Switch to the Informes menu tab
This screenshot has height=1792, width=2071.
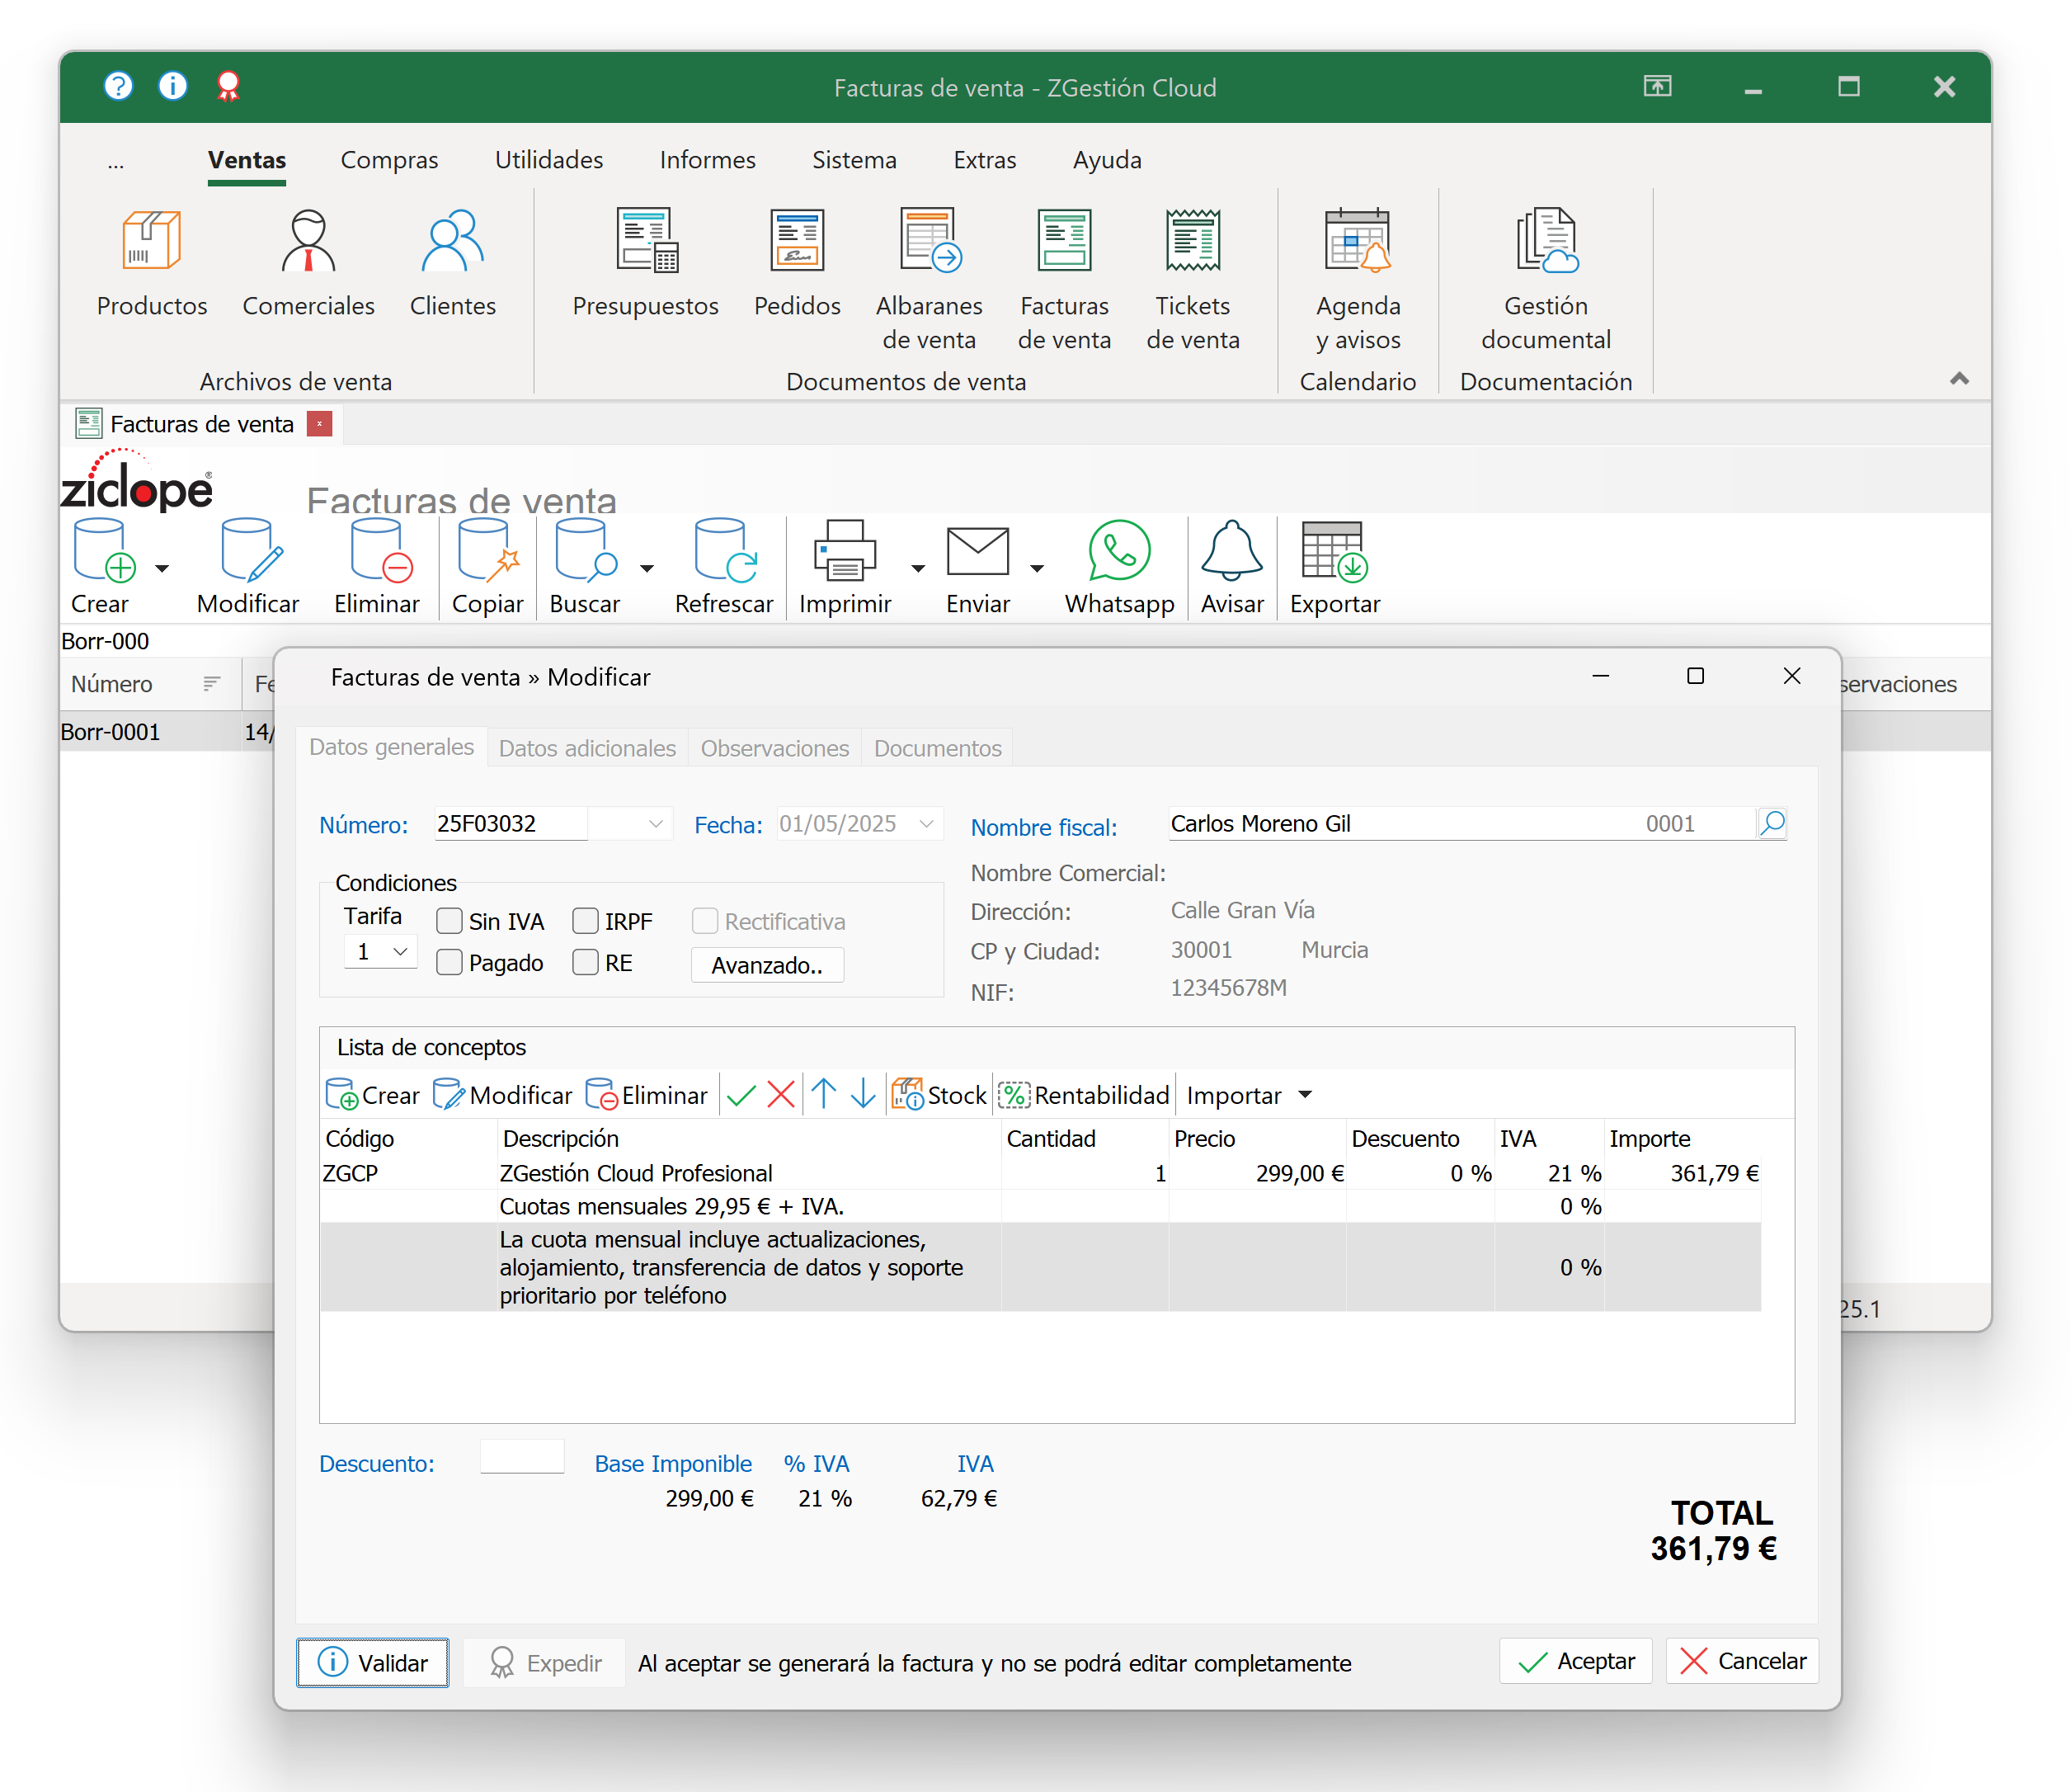coord(708,160)
